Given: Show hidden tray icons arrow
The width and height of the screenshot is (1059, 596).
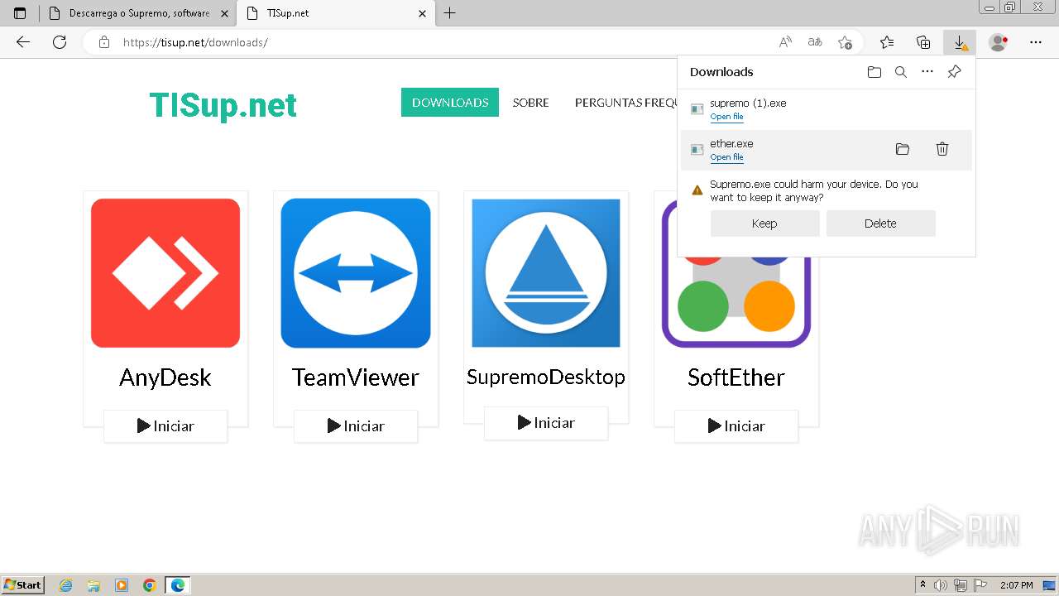Looking at the screenshot, I should click(x=922, y=585).
